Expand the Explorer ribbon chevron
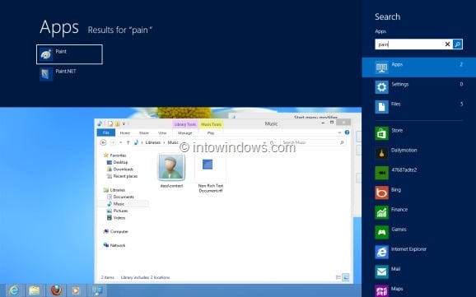This screenshot has width=476, height=297. [339, 132]
